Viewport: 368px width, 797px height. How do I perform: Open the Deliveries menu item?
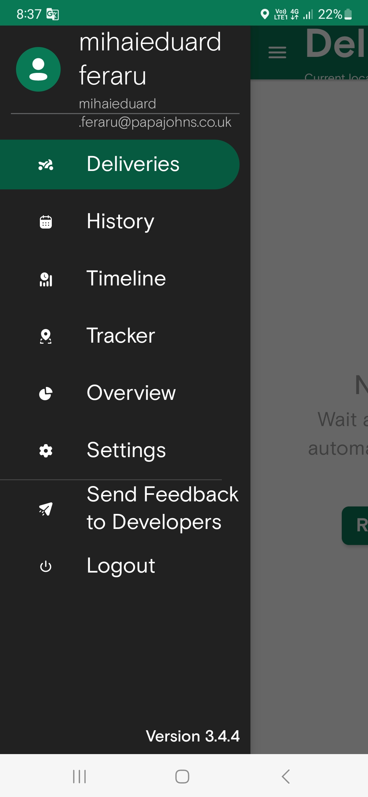[133, 164]
